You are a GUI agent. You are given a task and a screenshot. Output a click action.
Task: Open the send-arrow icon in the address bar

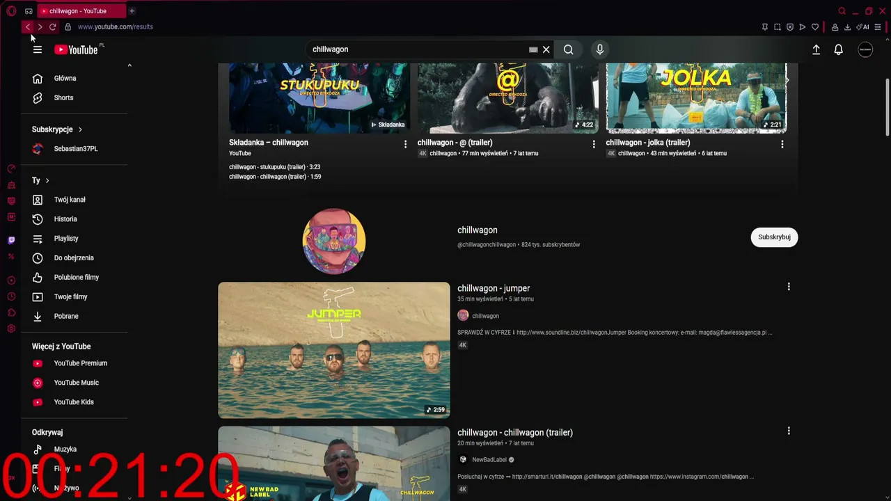pyautogui.click(x=803, y=27)
